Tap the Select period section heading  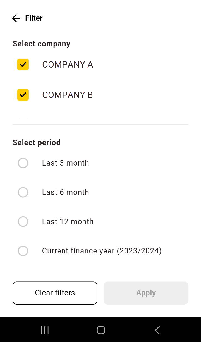[x=37, y=142]
